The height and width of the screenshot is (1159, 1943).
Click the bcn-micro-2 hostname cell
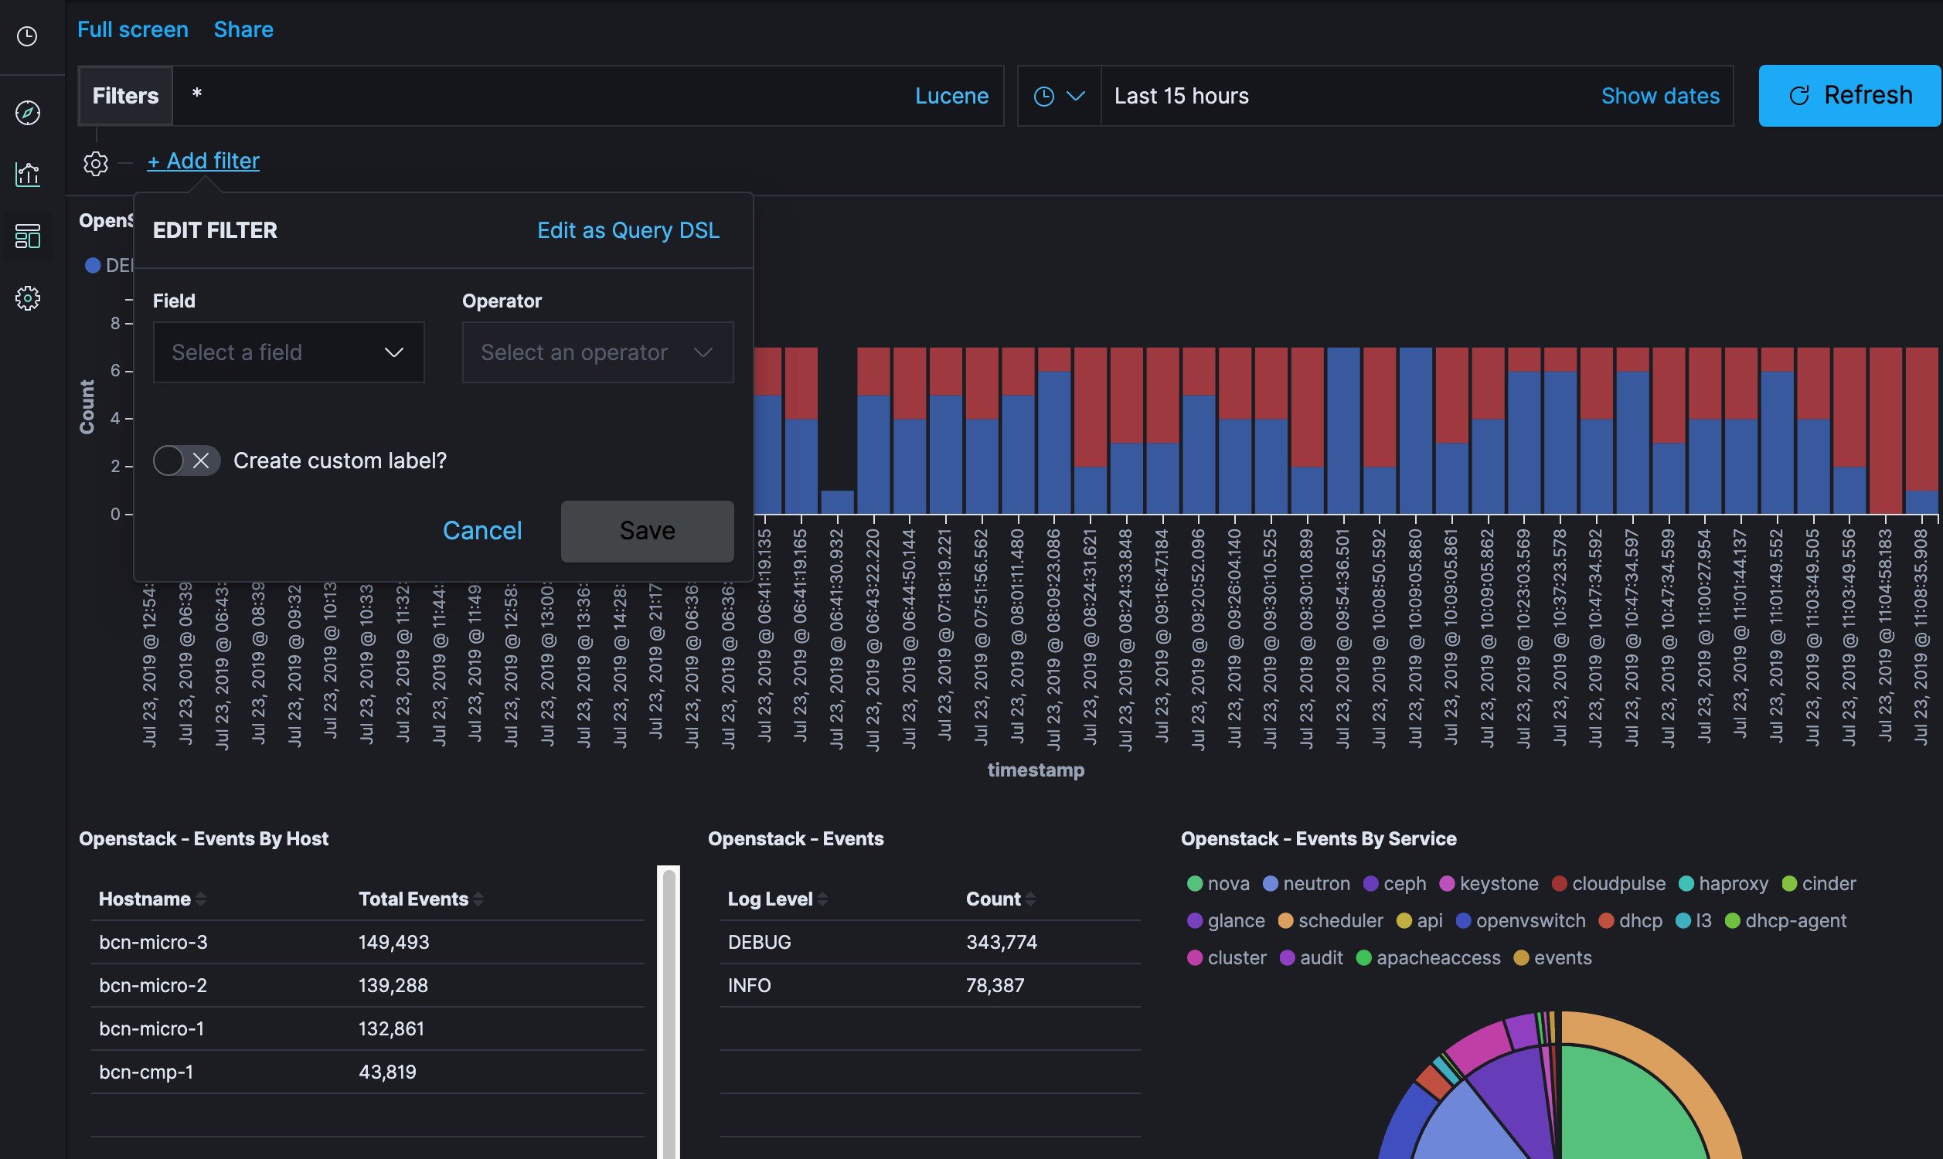153,986
